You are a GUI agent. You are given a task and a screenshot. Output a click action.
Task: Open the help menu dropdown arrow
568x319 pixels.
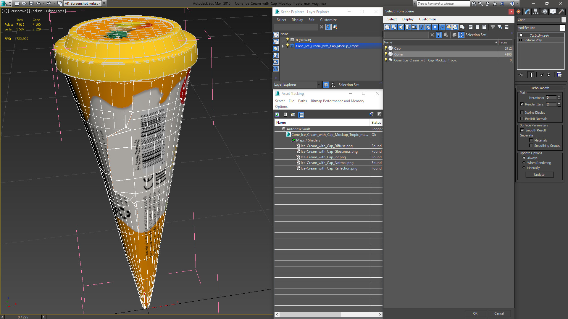coord(518,4)
